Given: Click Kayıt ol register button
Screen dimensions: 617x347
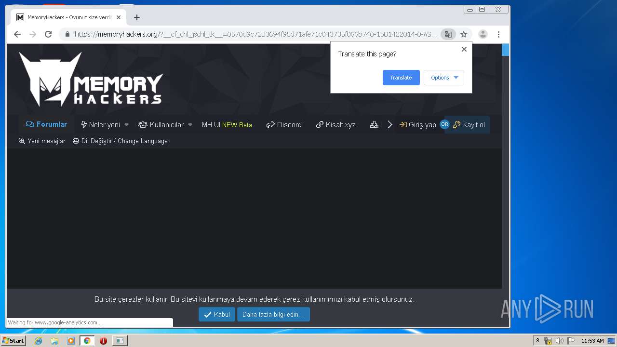Looking at the screenshot, I should pos(469,125).
